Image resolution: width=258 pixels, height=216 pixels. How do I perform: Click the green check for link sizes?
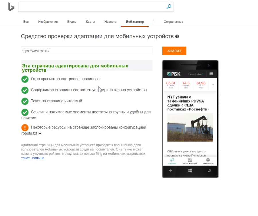click(x=25, y=112)
